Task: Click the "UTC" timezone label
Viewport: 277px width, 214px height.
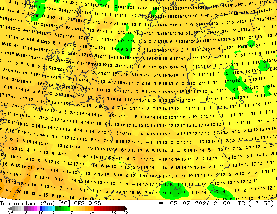Action: pos(239,203)
